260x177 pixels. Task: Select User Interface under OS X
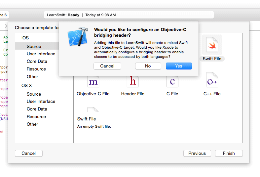[x=41, y=101]
